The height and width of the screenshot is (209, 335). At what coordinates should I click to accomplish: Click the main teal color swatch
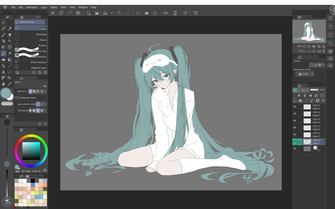click(x=6, y=93)
